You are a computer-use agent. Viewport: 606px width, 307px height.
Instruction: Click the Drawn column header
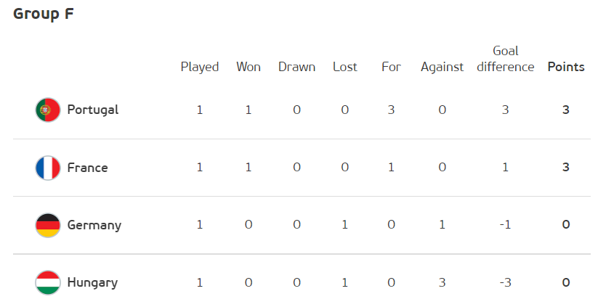coord(296,67)
